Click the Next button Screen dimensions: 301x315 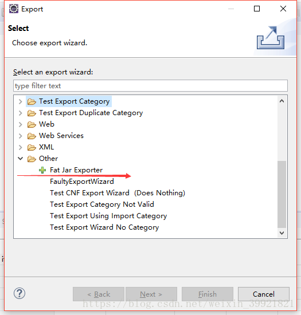(x=151, y=294)
